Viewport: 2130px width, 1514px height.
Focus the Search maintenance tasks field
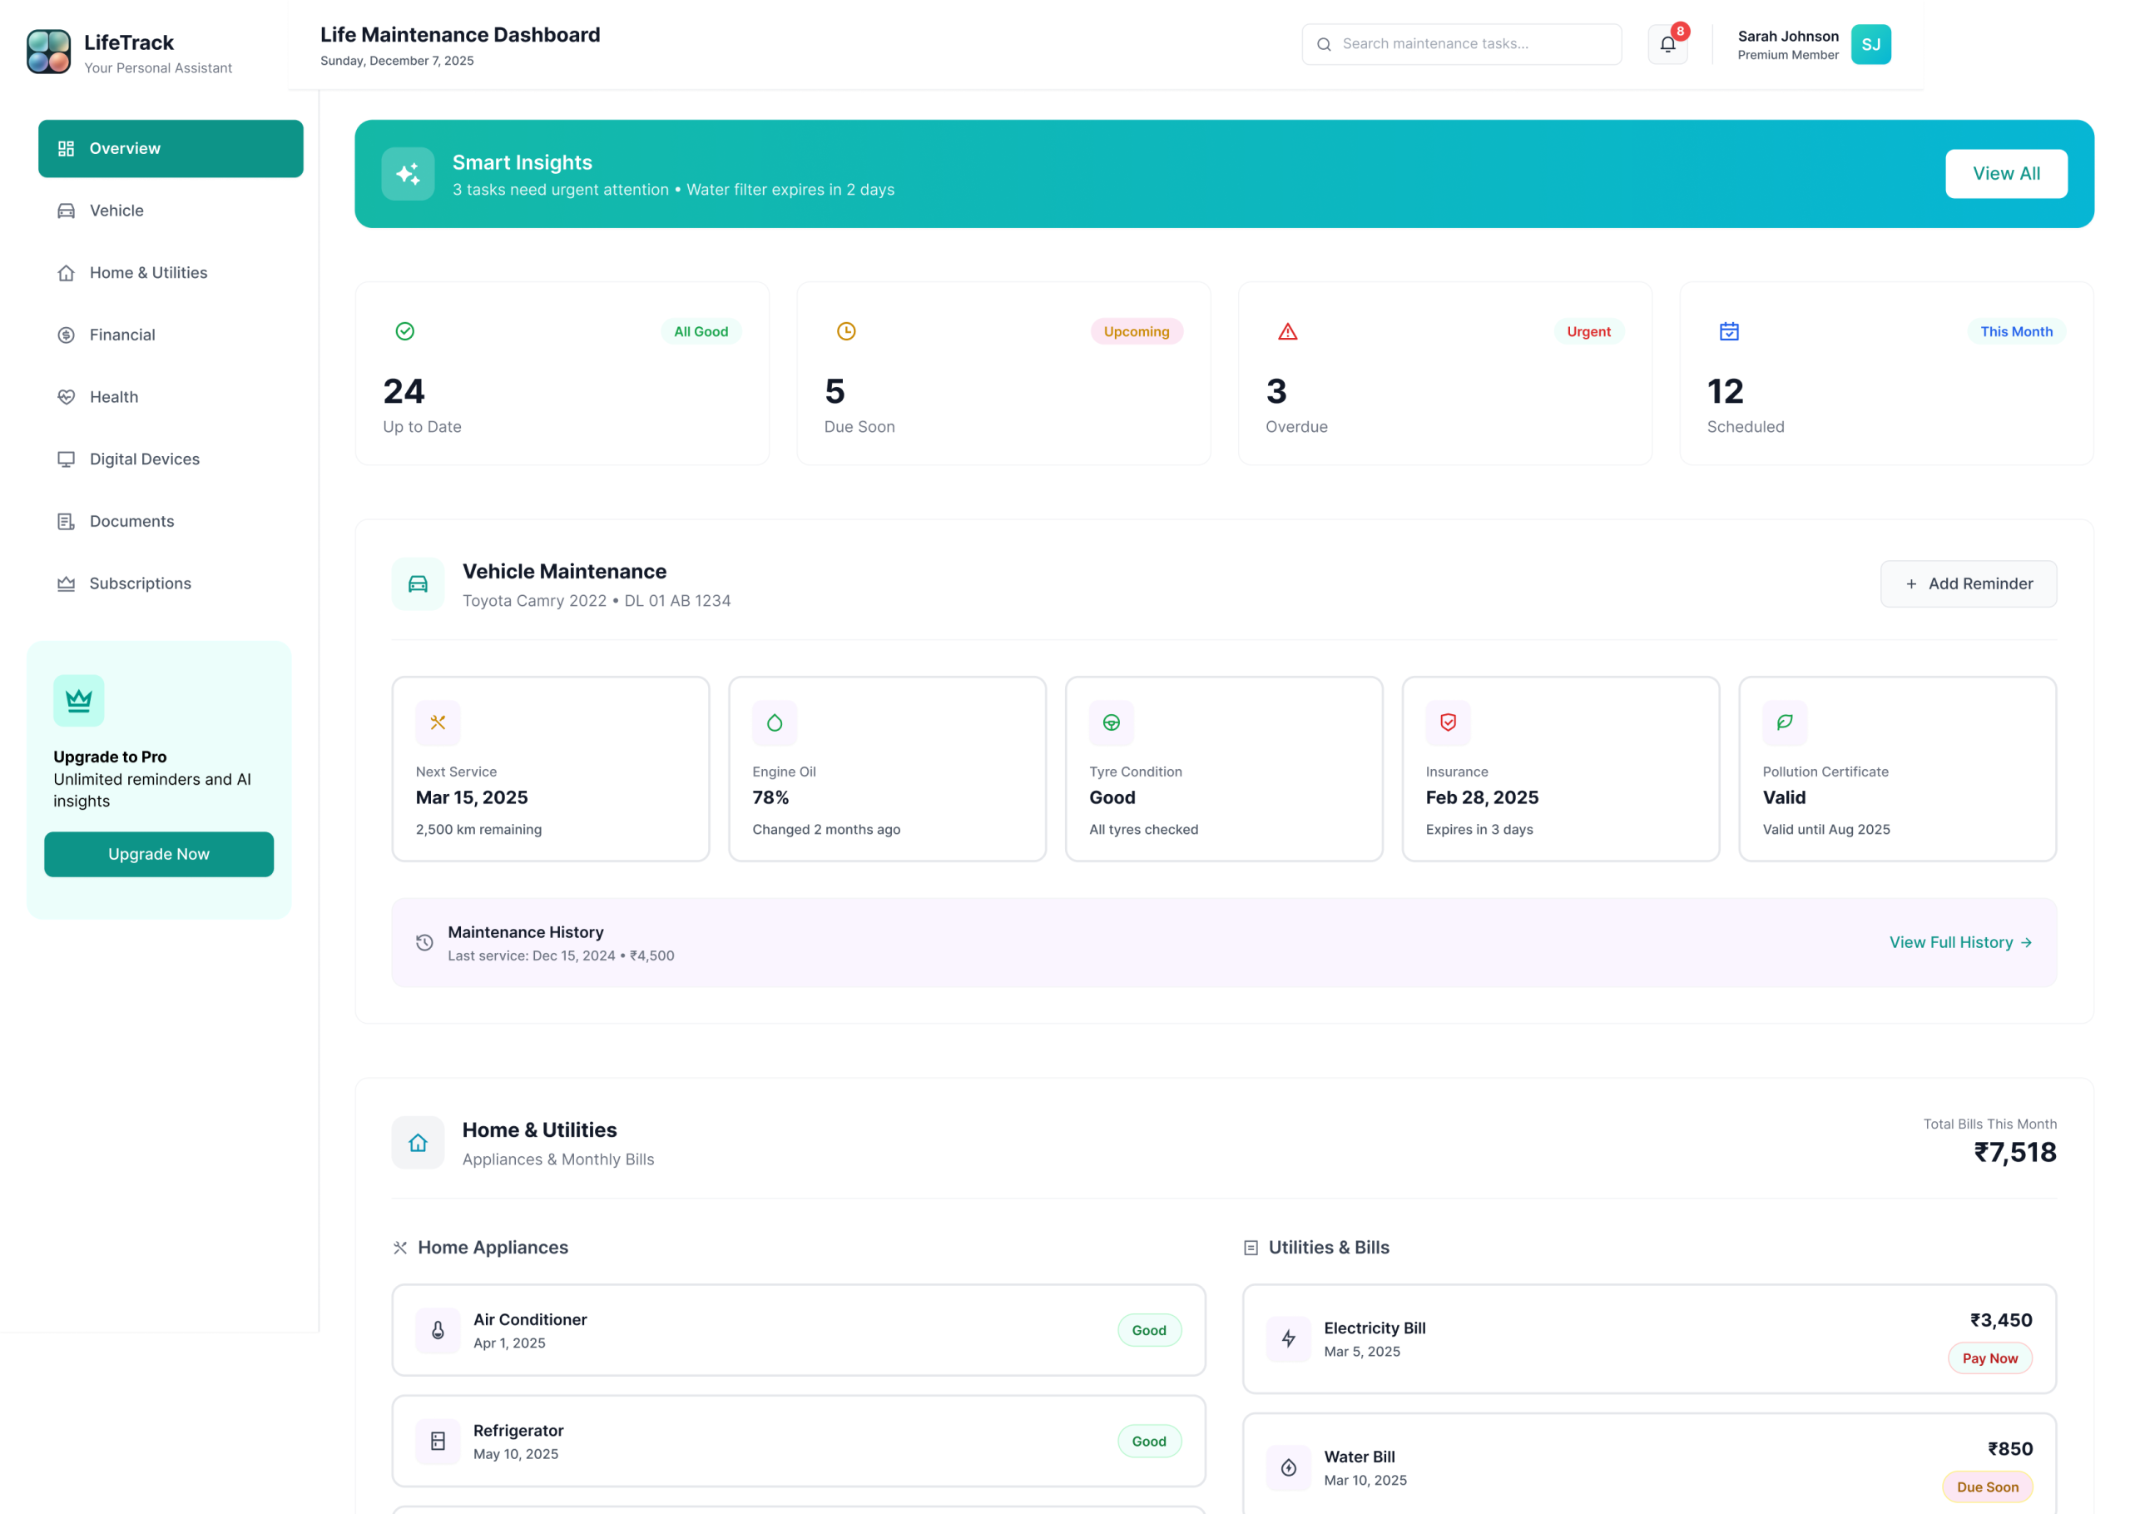click(x=1472, y=44)
